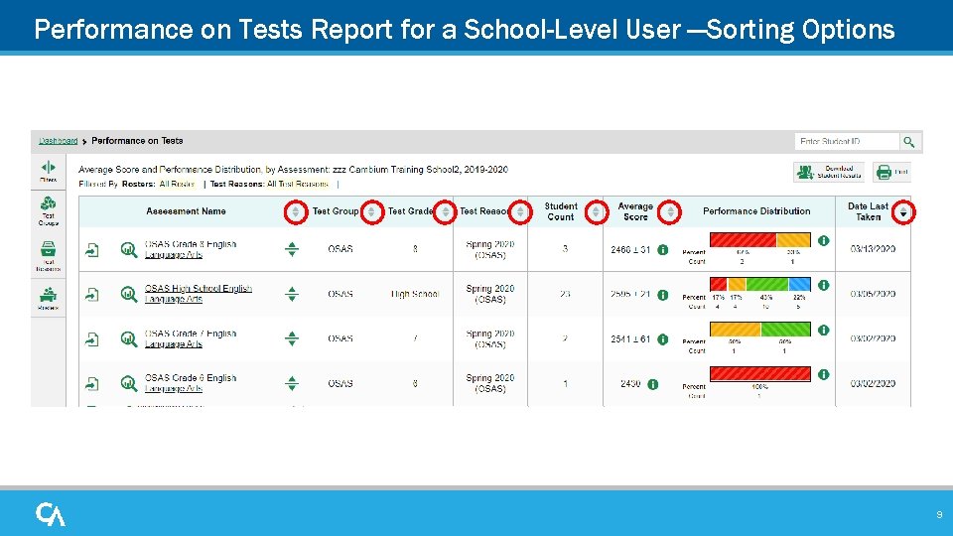Click distribution info icon for Grade 8 row
Image resolution: width=953 pixels, height=536 pixels.
pos(824,240)
